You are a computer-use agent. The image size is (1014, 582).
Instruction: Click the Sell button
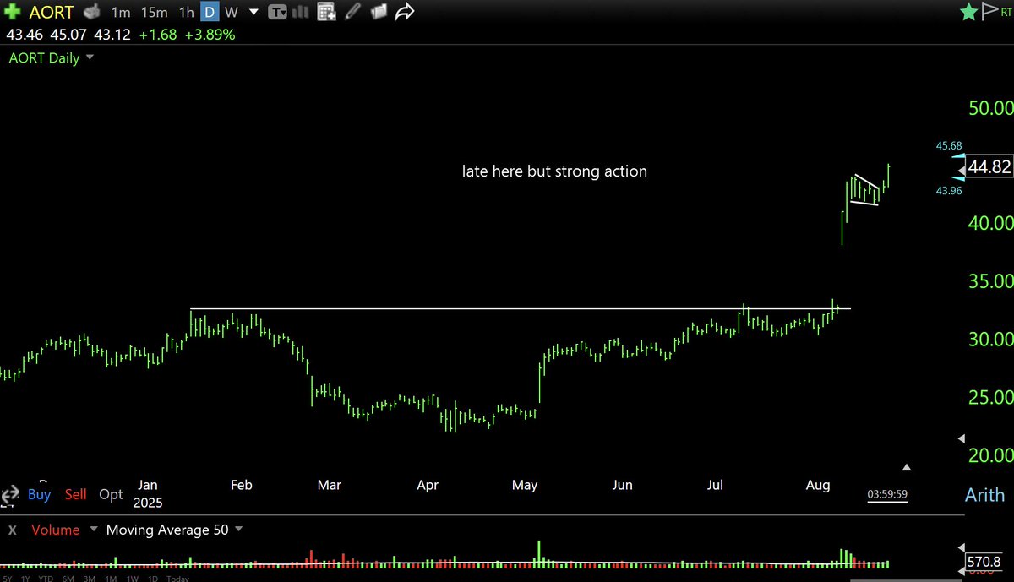click(76, 494)
